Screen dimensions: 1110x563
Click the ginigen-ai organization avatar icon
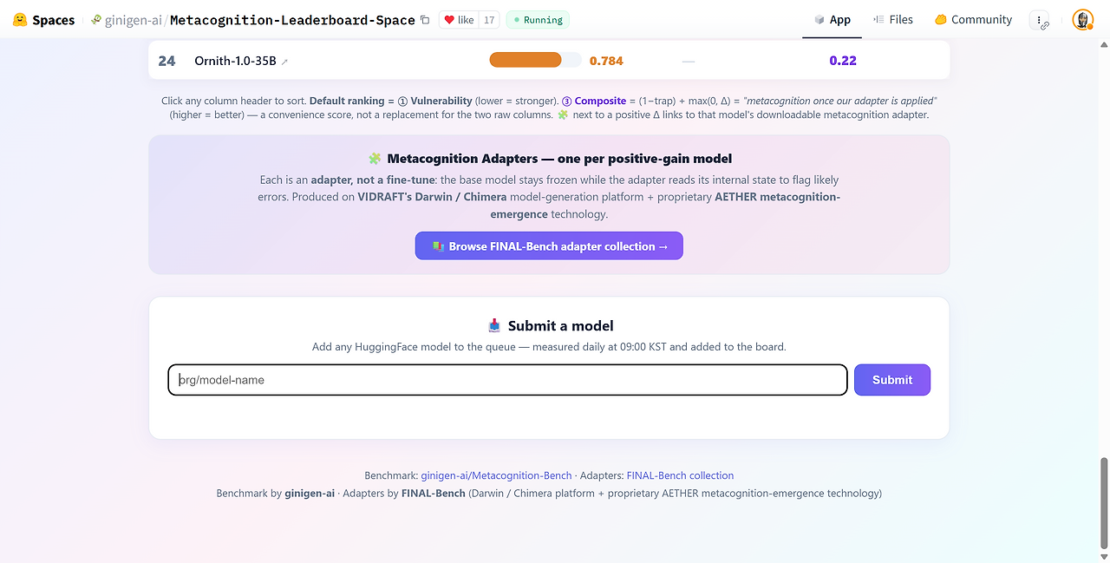point(96,20)
